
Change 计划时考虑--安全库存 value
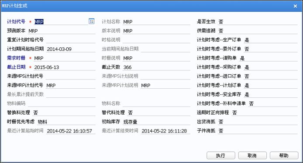[271, 94]
